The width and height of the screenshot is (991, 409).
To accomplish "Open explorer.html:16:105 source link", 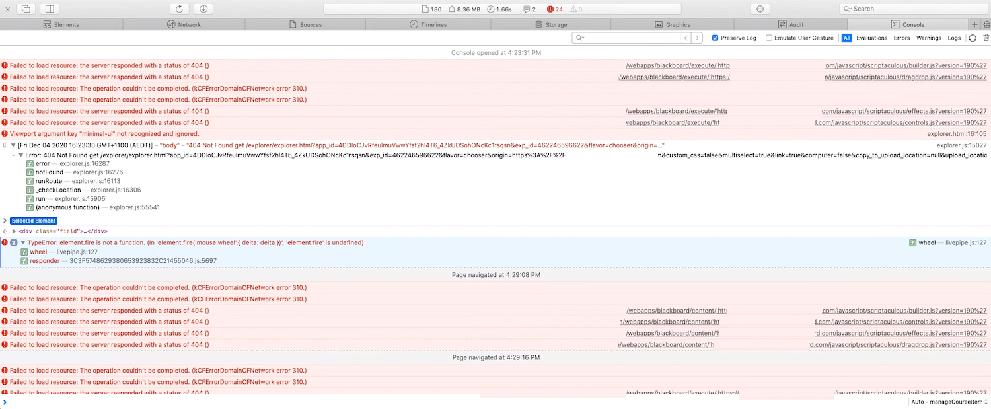I will pos(957,133).
